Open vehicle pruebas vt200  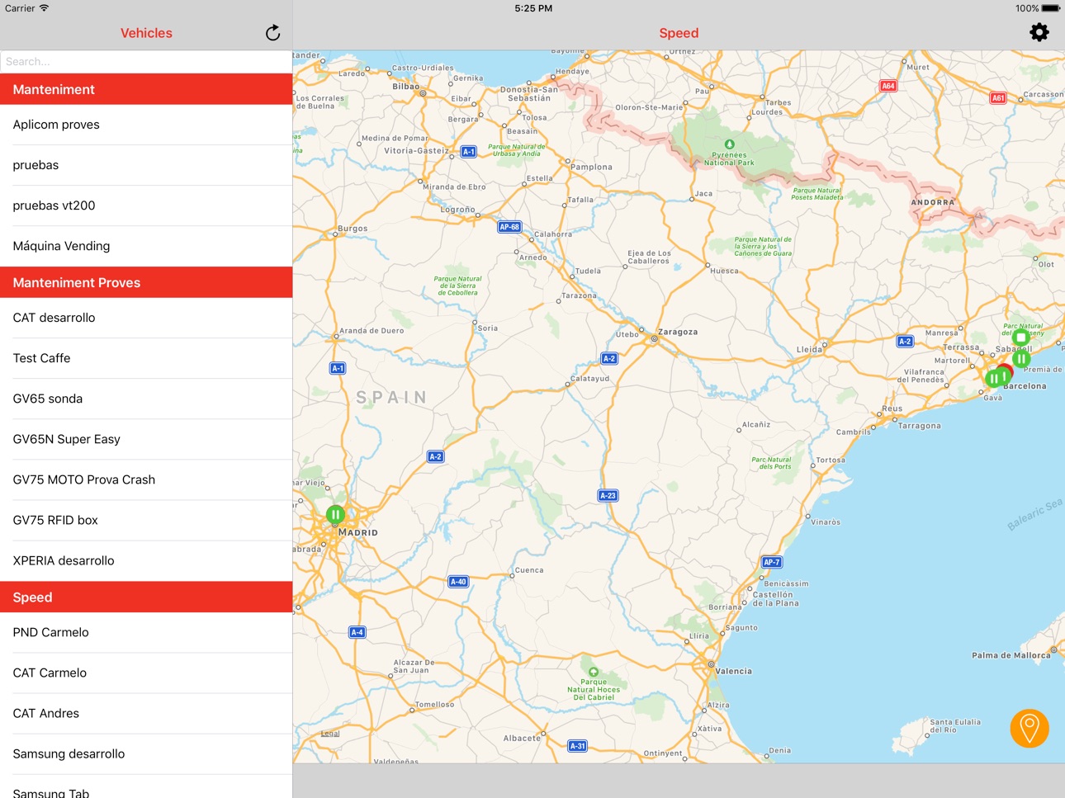click(x=146, y=205)
